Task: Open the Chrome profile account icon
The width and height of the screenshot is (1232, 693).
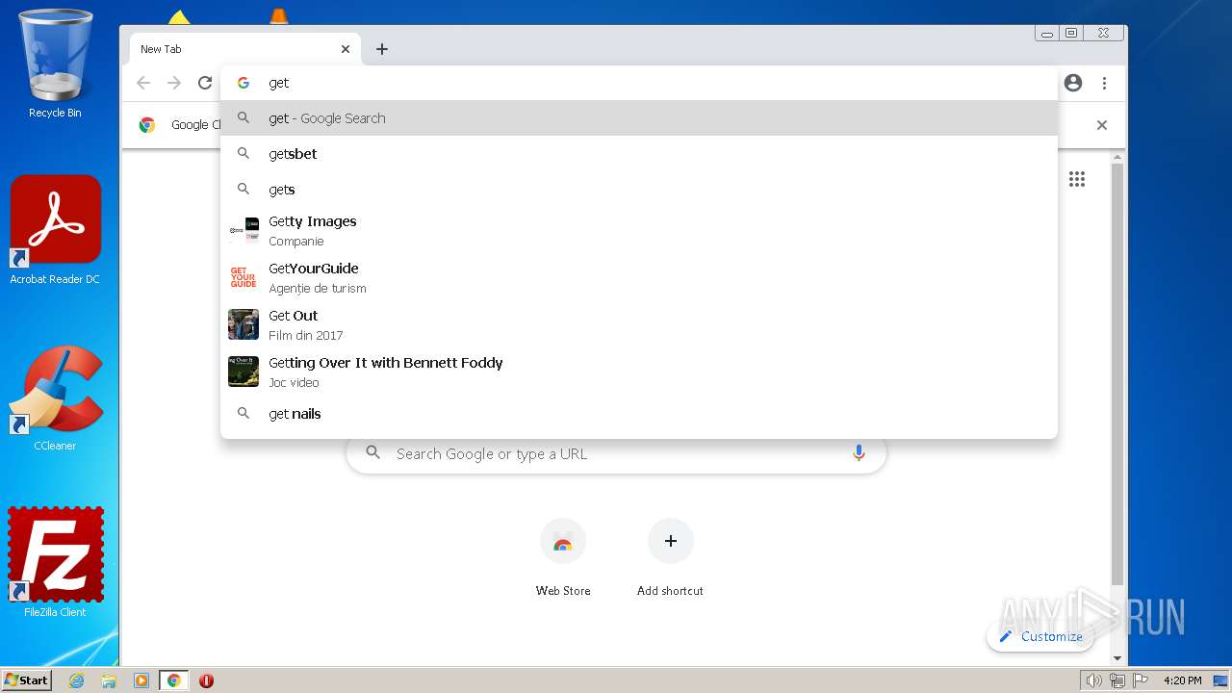Action: click(1073, 83)
